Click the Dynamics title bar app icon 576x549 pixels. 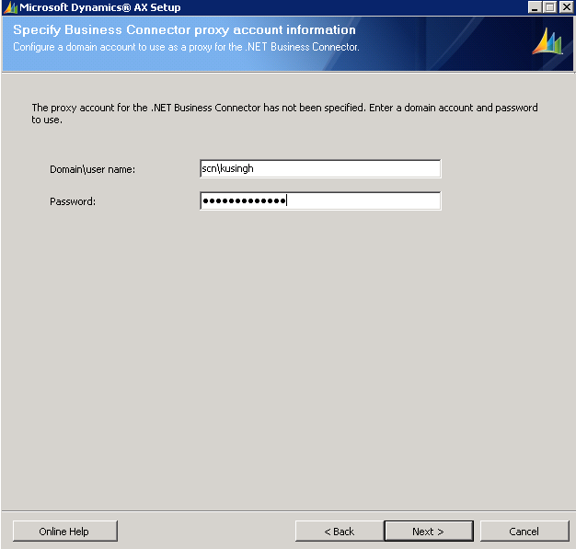point(10,7)
